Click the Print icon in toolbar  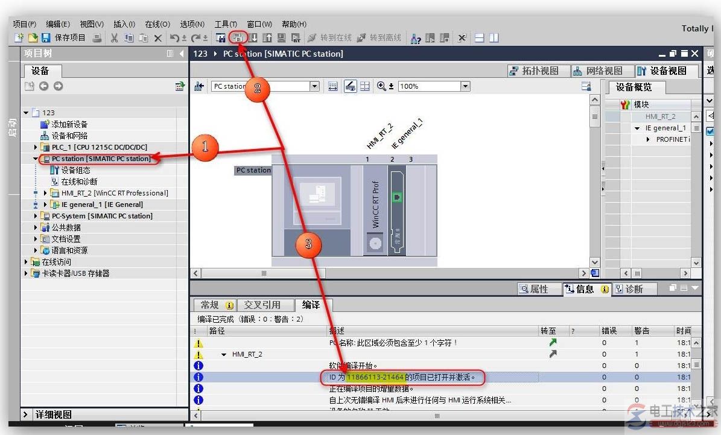point(97,38)
